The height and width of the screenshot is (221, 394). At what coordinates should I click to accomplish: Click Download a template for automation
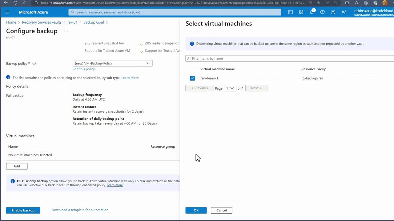[80, 210]
